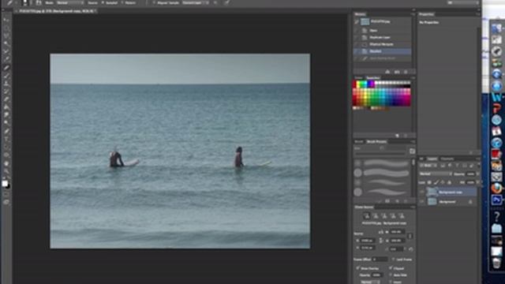Hide the Background layer
Viewport: 505px width, 284px height.
pos(422,202)
